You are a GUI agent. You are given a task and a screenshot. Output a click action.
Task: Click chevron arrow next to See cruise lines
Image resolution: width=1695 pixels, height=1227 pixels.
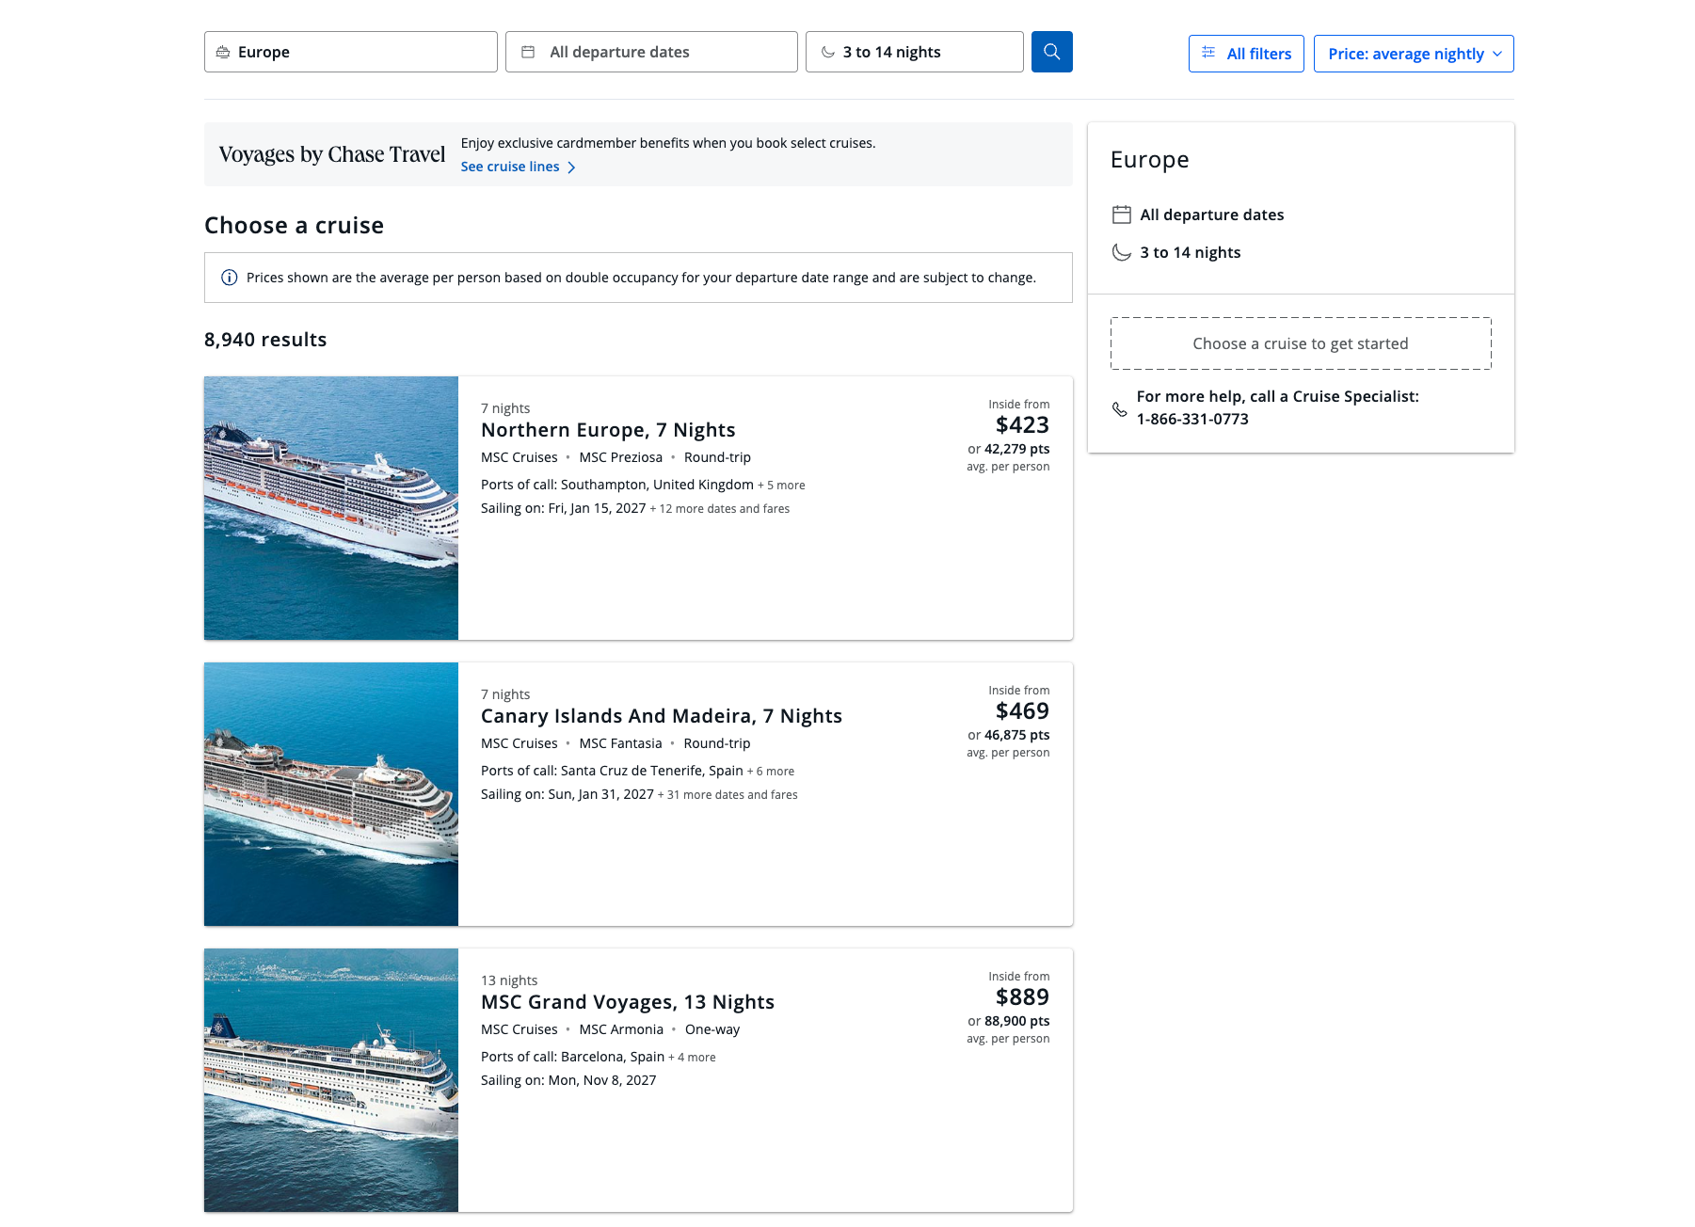pos(571,167)
